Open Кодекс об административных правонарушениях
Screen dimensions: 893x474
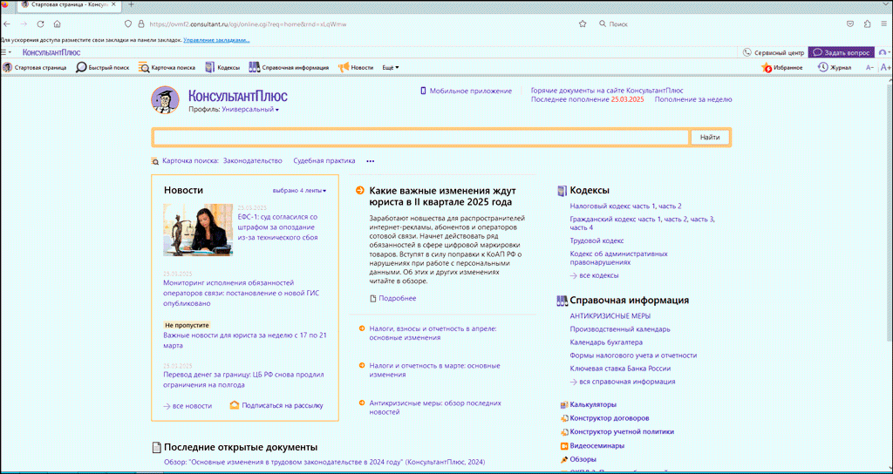point(618,258)
